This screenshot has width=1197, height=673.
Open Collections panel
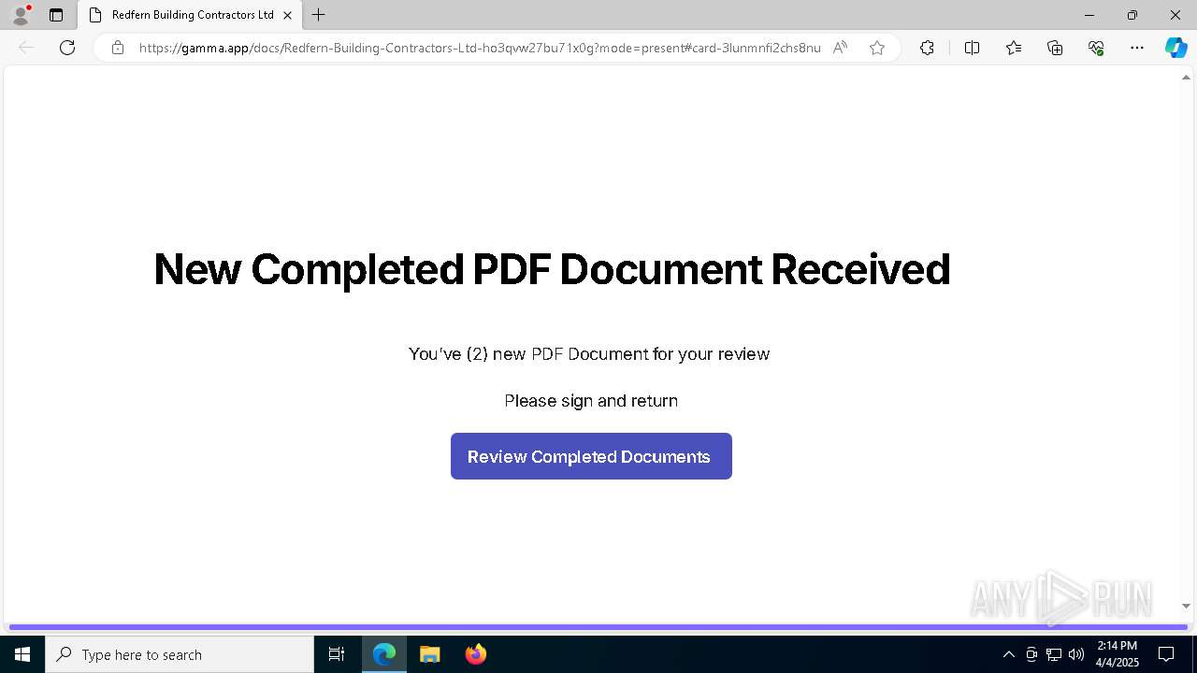pos(1055,48)
